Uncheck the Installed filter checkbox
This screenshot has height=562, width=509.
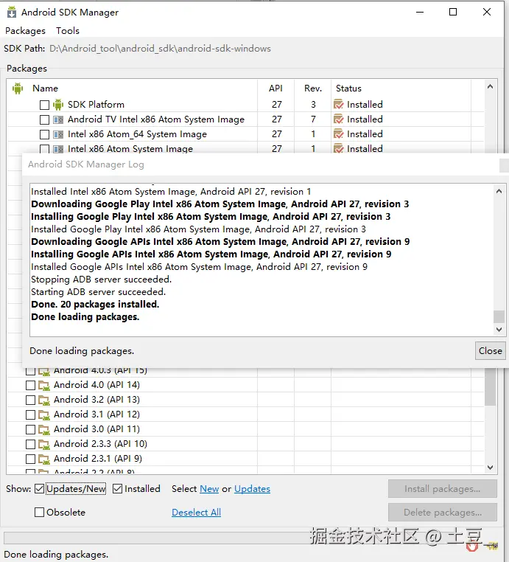(118, 489)
